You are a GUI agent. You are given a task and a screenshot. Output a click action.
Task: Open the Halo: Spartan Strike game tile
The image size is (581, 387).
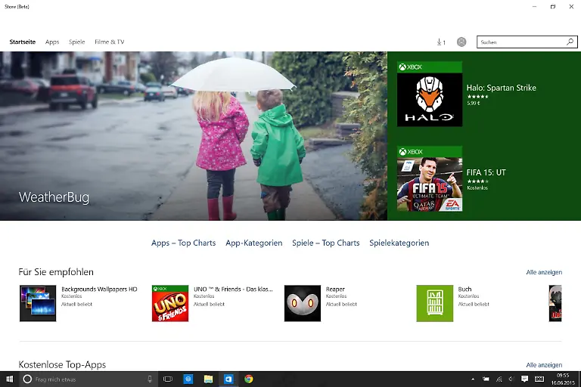430,94
